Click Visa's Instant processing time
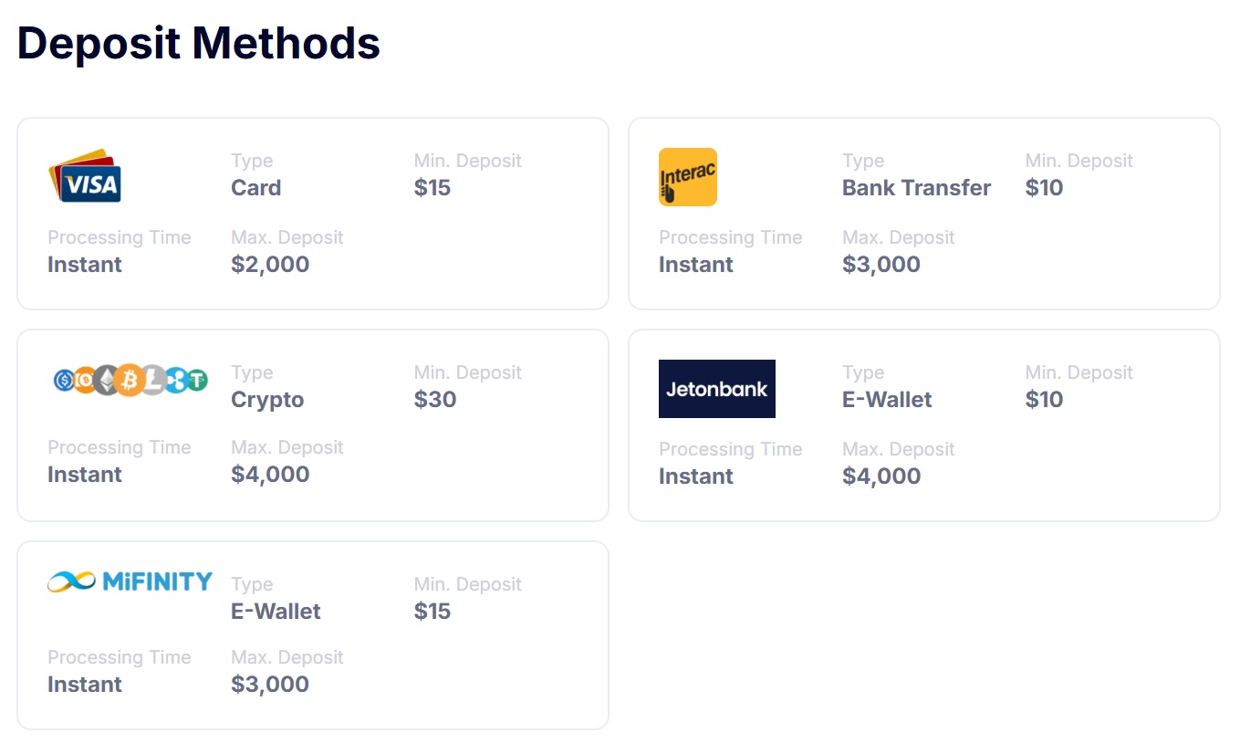This screenshot has height=754, width=1240. tap(85, 265)
